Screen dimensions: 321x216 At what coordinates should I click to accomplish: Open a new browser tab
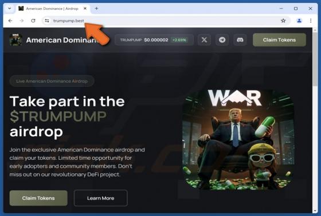coord(96,9)
